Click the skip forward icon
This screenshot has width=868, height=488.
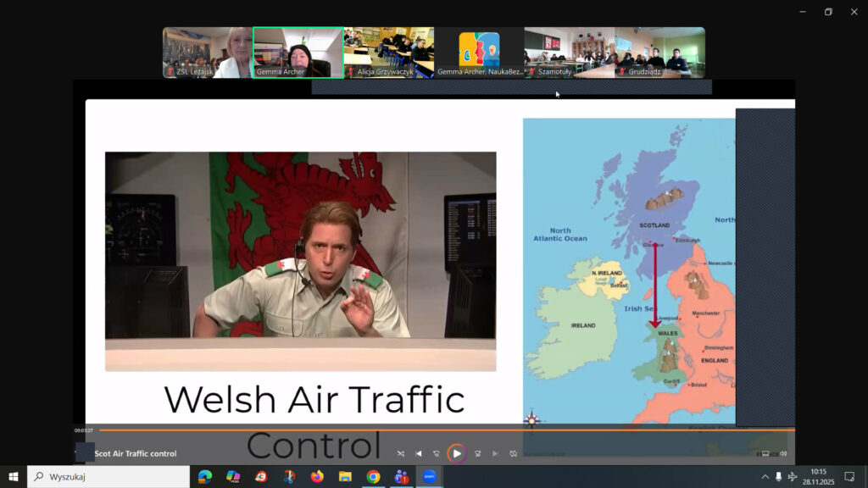point(478,454)
